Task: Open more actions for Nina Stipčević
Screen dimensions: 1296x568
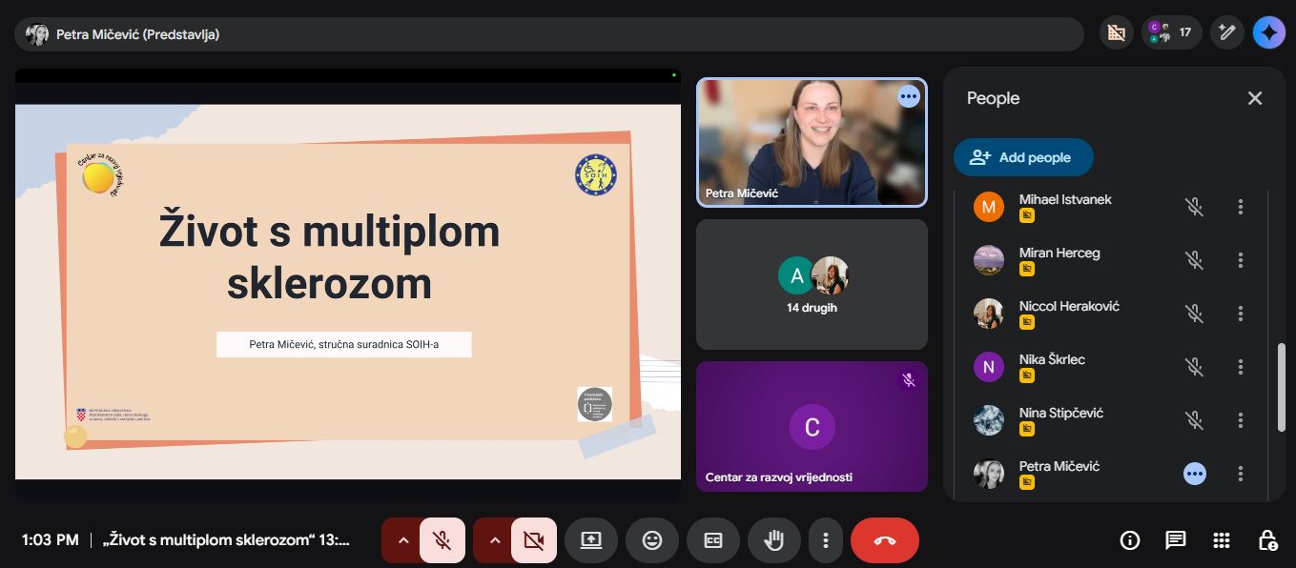Action: (1241, 420)
